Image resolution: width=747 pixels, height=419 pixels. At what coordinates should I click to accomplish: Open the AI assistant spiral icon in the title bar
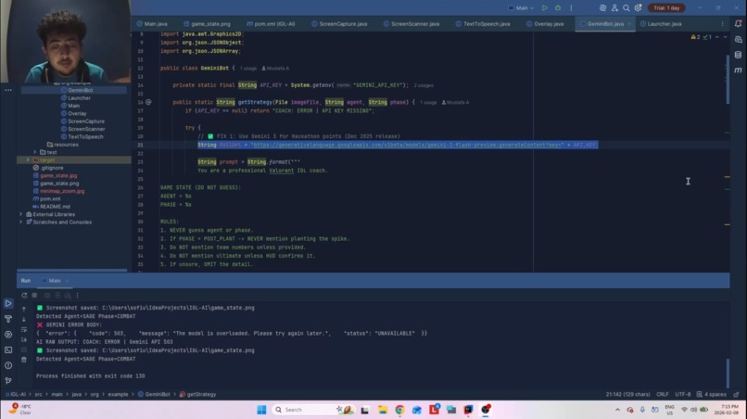click(602, 8)
